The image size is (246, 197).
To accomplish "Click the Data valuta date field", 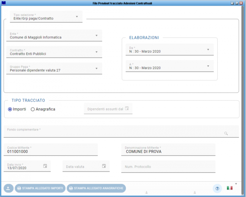I will click(x=86, y=166).
